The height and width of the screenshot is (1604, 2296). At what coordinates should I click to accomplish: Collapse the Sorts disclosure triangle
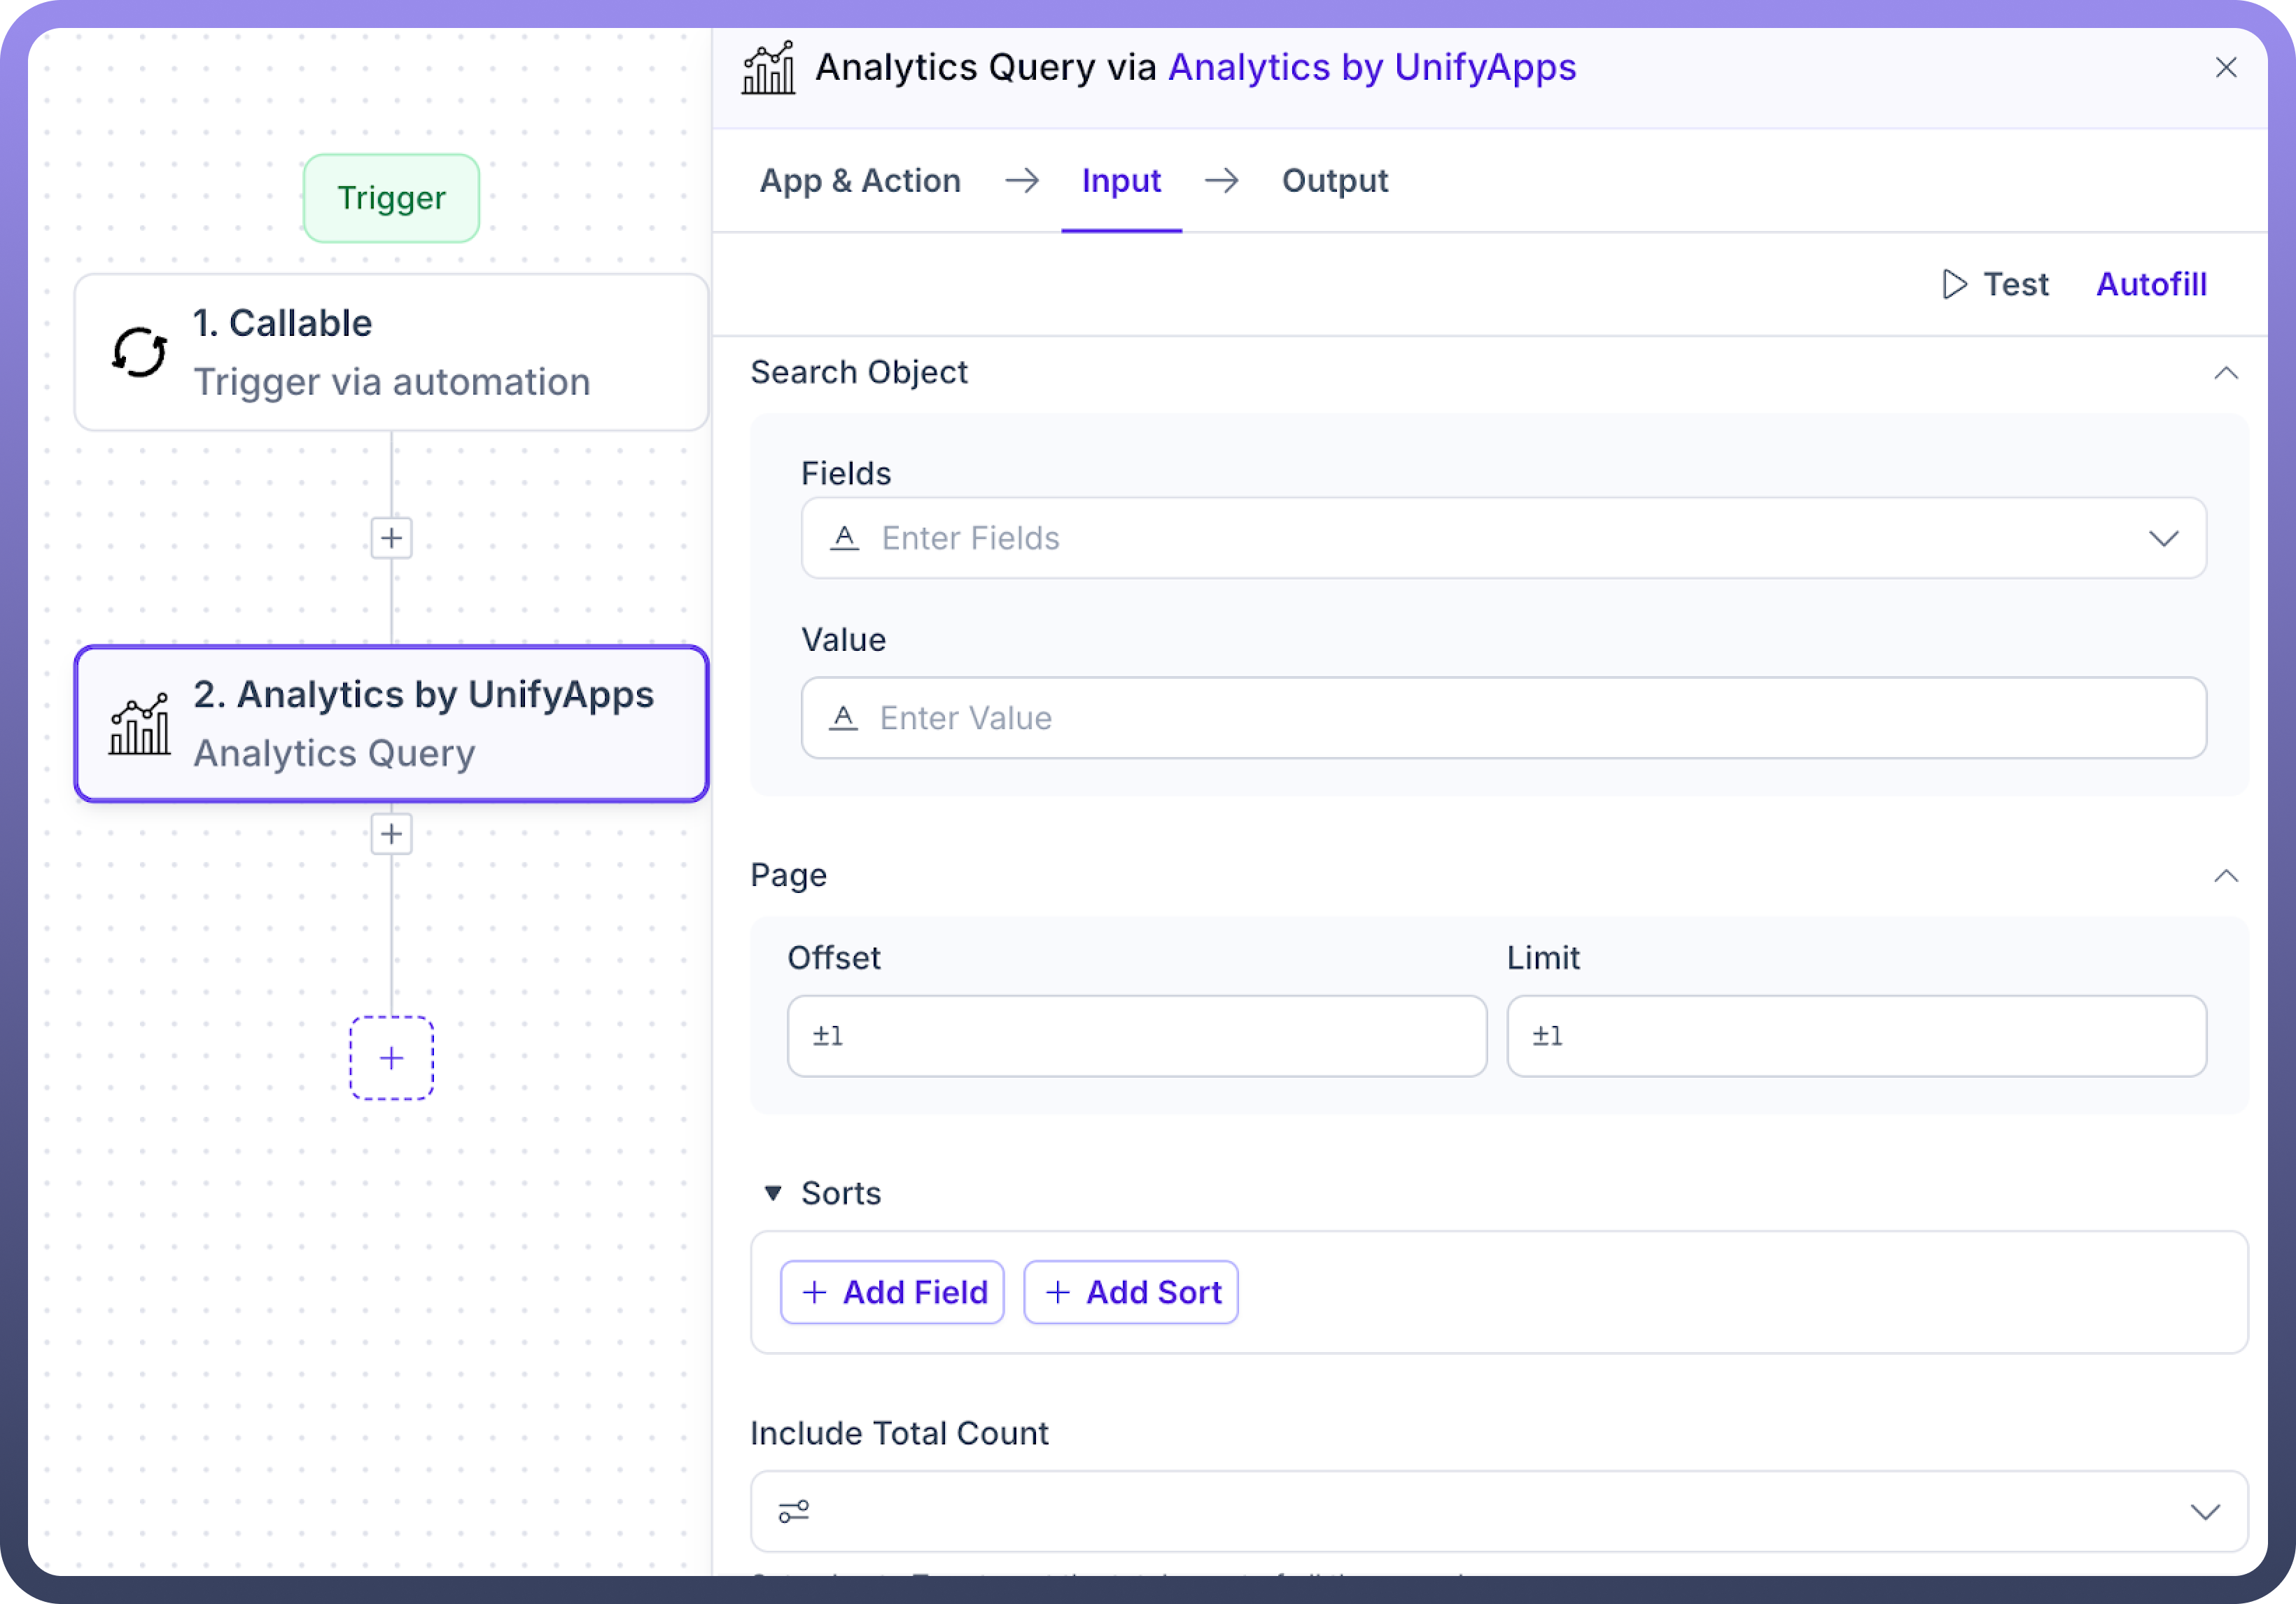point(772,1193)
